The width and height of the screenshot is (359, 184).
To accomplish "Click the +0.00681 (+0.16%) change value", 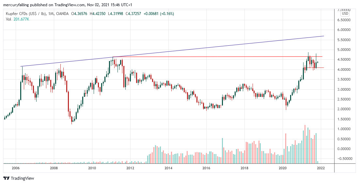I will 160,14.
